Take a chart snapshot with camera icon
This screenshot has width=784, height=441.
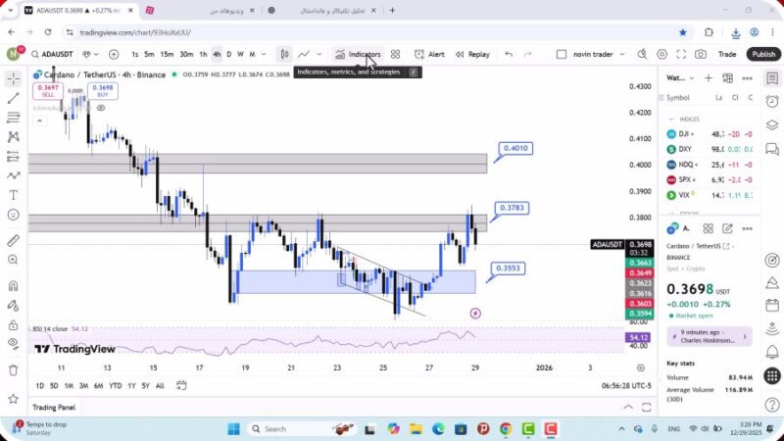[x=701, y=55]
